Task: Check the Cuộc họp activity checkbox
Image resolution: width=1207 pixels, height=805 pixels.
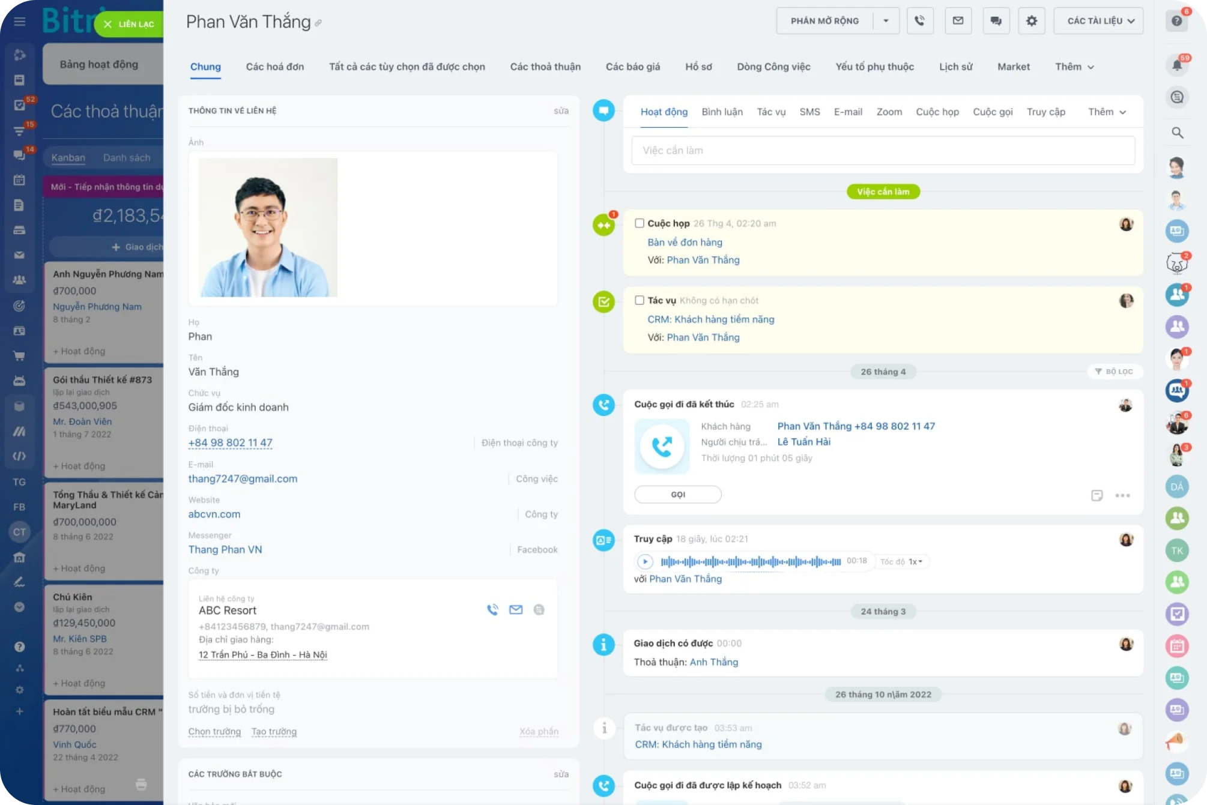Action: [640, 223]
